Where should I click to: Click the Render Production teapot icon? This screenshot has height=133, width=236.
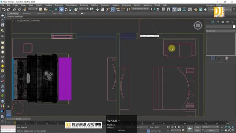point(205,10)
